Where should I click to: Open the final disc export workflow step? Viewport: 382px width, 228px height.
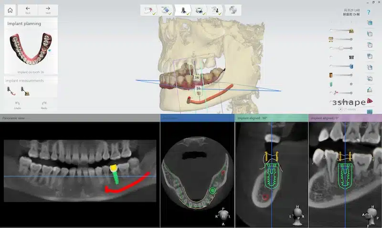233,10
